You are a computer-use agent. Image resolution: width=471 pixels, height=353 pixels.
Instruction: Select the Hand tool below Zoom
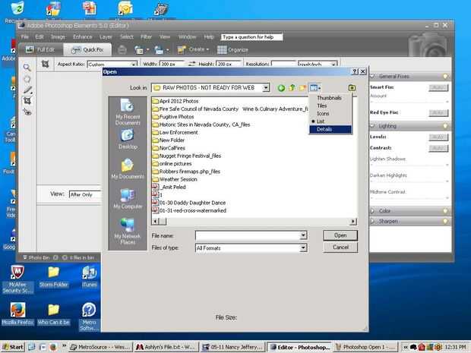coord(27,79)
